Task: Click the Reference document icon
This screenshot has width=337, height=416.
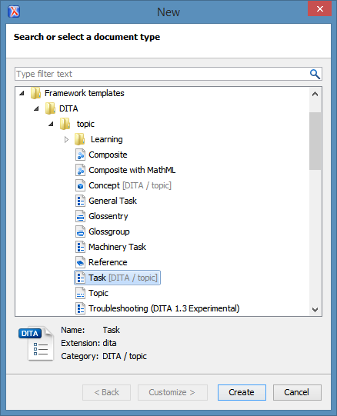Action: (80, 262)
